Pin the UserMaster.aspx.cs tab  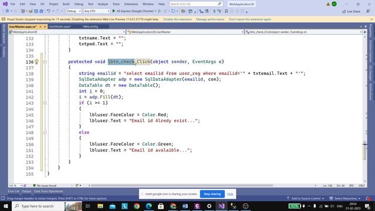[40, 26]
